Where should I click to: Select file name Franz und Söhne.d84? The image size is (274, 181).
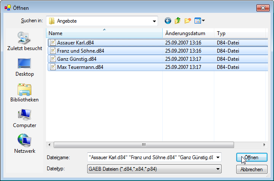coord(81,51)
